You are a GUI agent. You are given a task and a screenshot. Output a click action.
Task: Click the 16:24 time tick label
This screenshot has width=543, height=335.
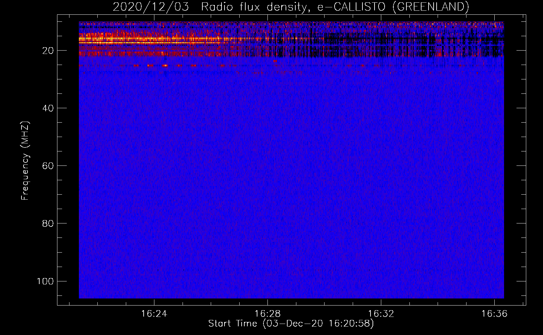coord(154,314)
